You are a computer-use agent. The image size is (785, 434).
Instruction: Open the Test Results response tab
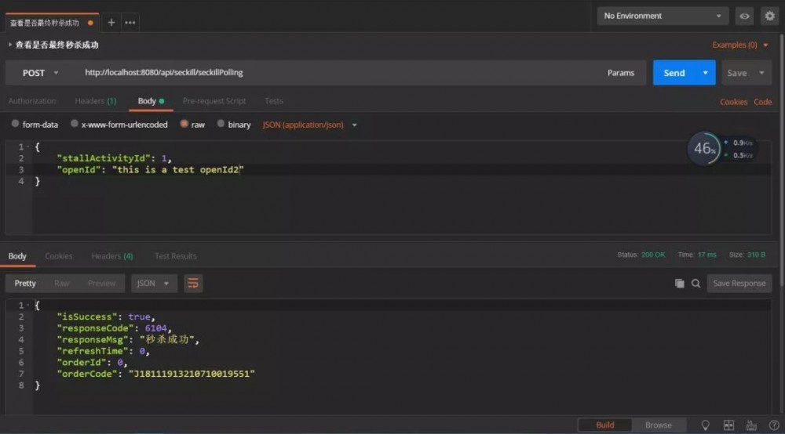click(x=175, y=256)
